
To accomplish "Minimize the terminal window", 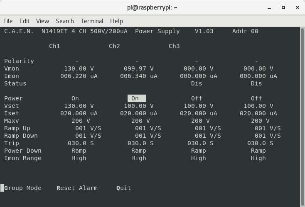I will click(270, 7).
